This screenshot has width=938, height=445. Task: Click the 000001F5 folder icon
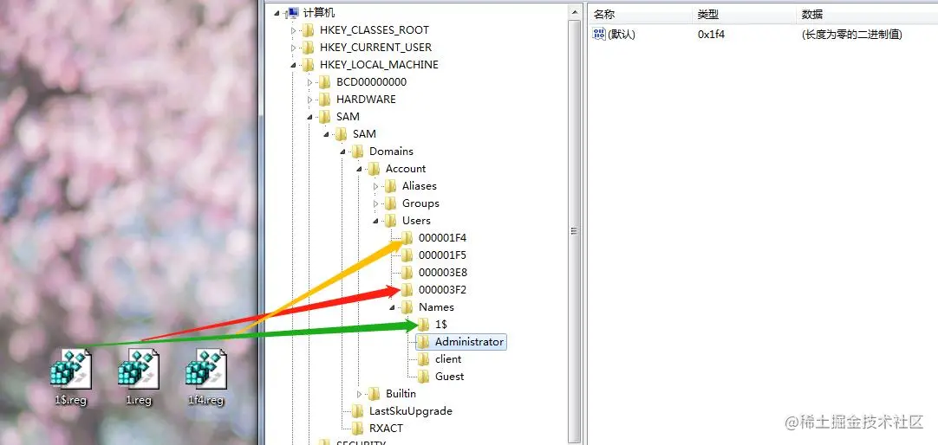tap(407, 255)
